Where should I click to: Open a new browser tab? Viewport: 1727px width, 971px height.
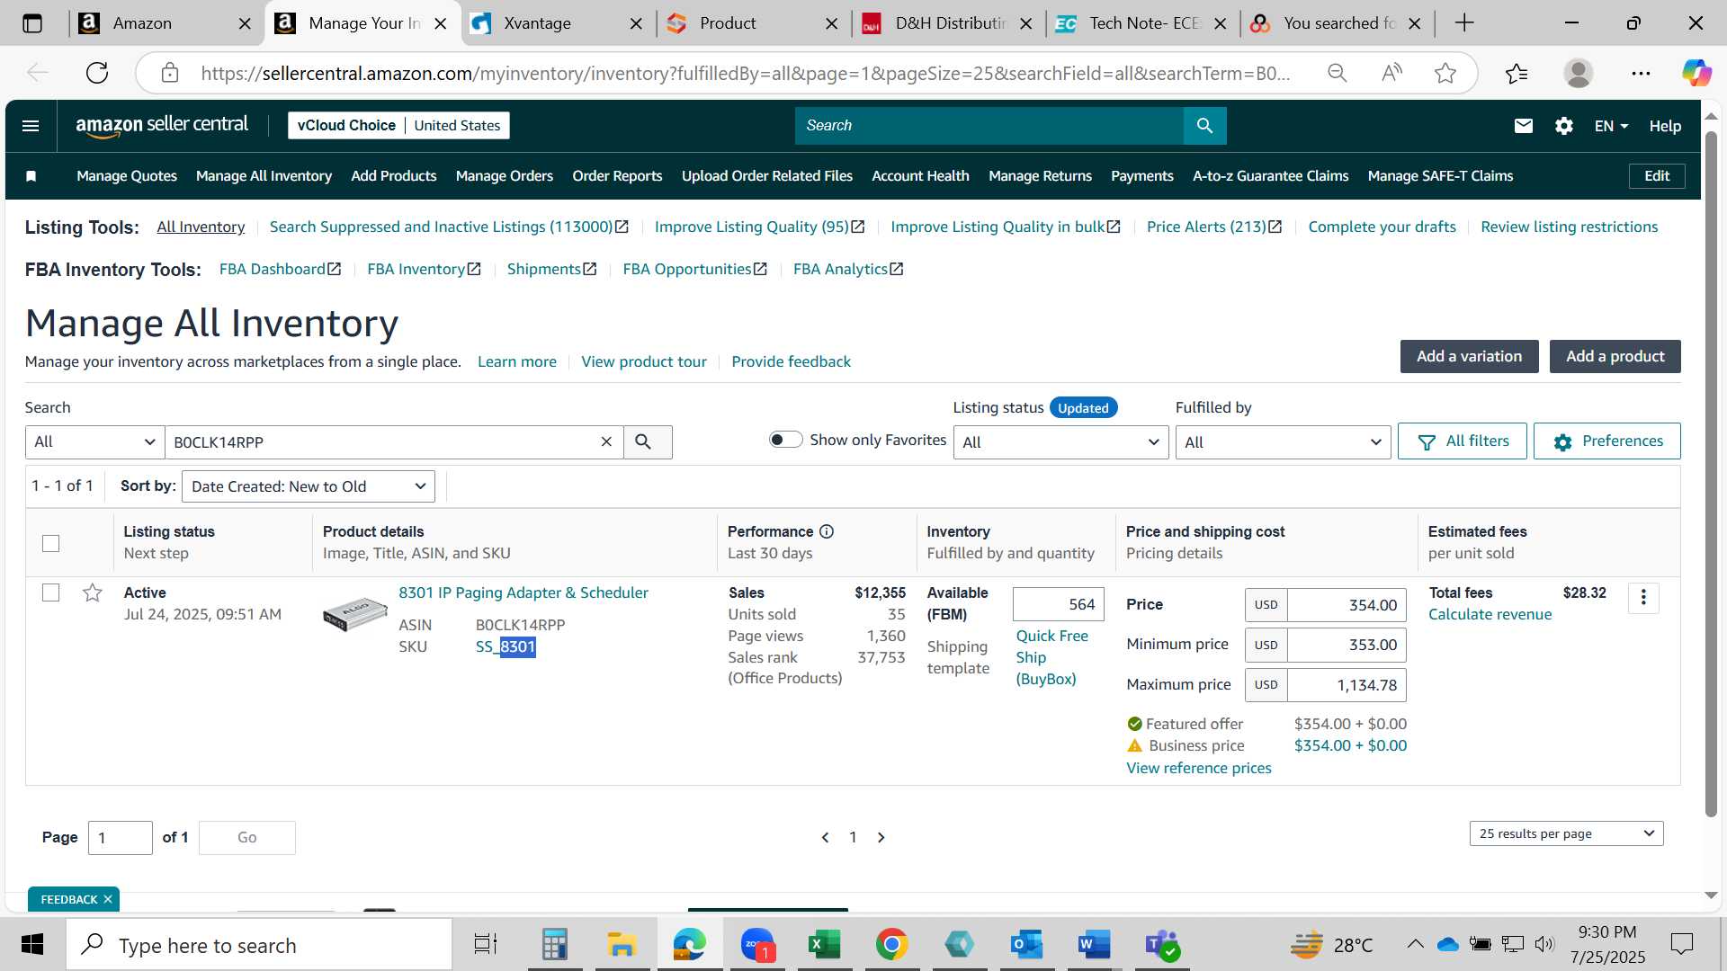tap(1464, 23)
